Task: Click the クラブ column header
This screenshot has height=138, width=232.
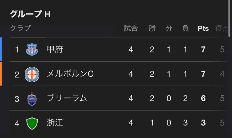Action: [21, 28]
